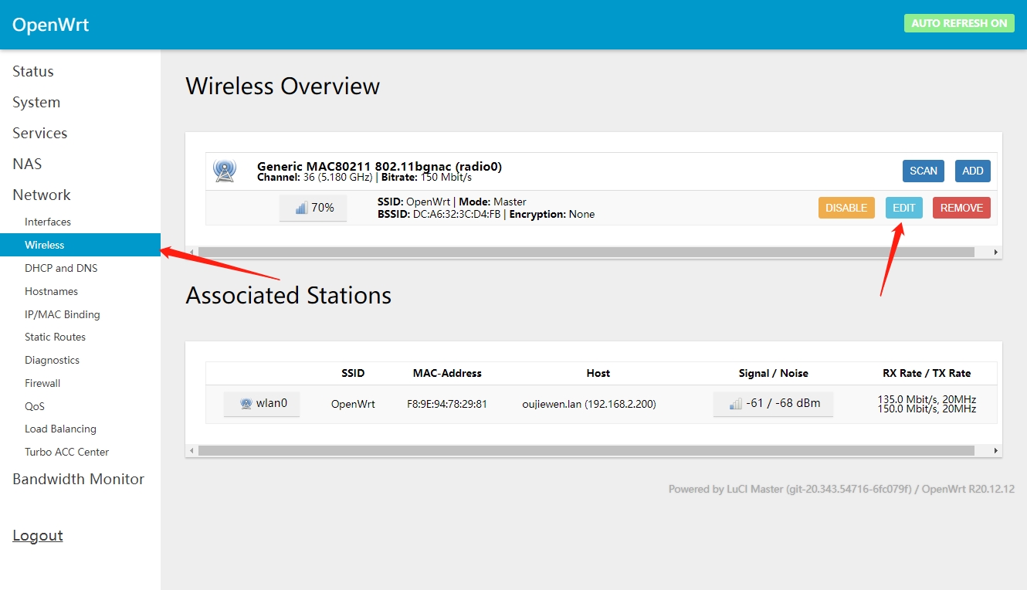Open the Bandwidth Monitor menu section
Viewport: 1027px width, 590px height.
tap(79, 479)
